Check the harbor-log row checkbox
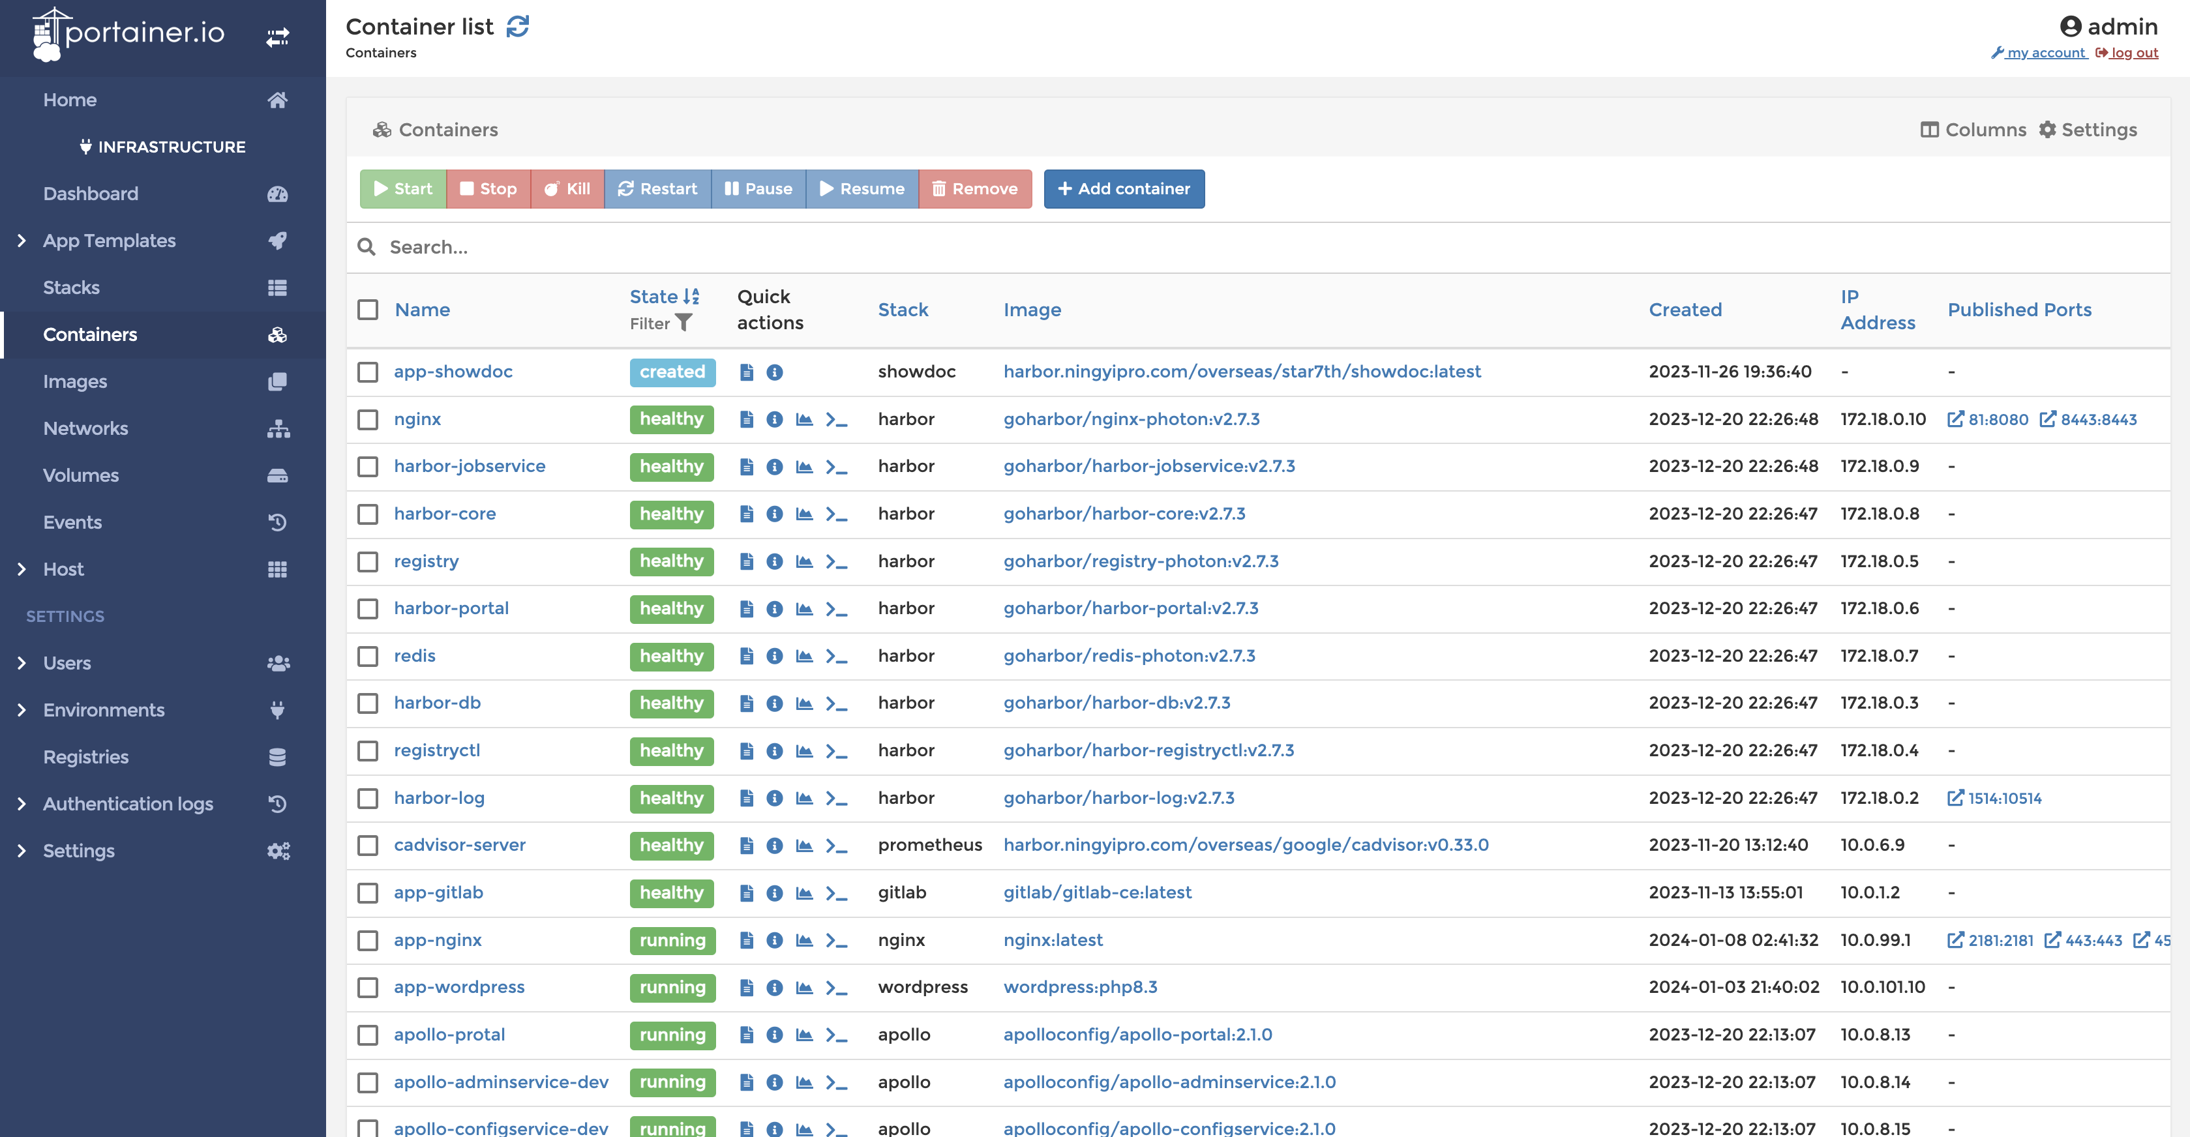 (x=367, y=799)
